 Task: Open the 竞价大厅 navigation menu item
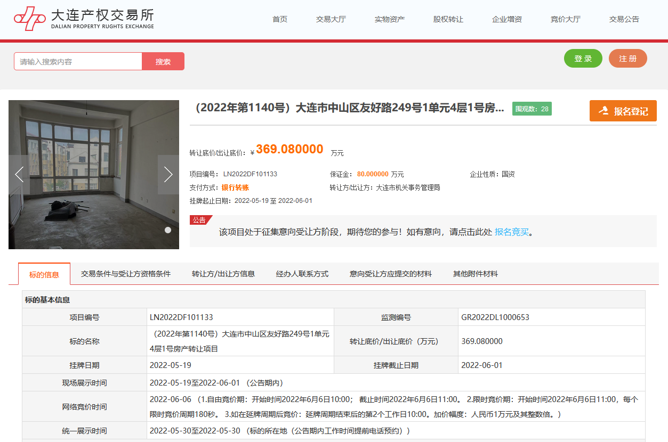point(565,19)
